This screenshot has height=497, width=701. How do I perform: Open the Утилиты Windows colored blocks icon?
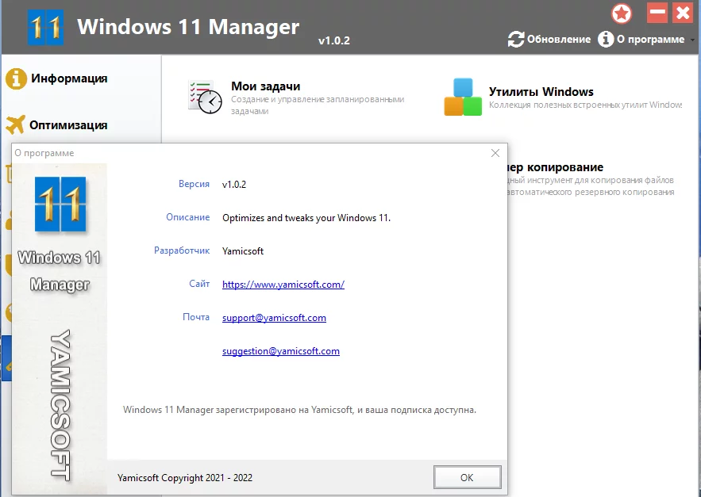click(463, 97)
